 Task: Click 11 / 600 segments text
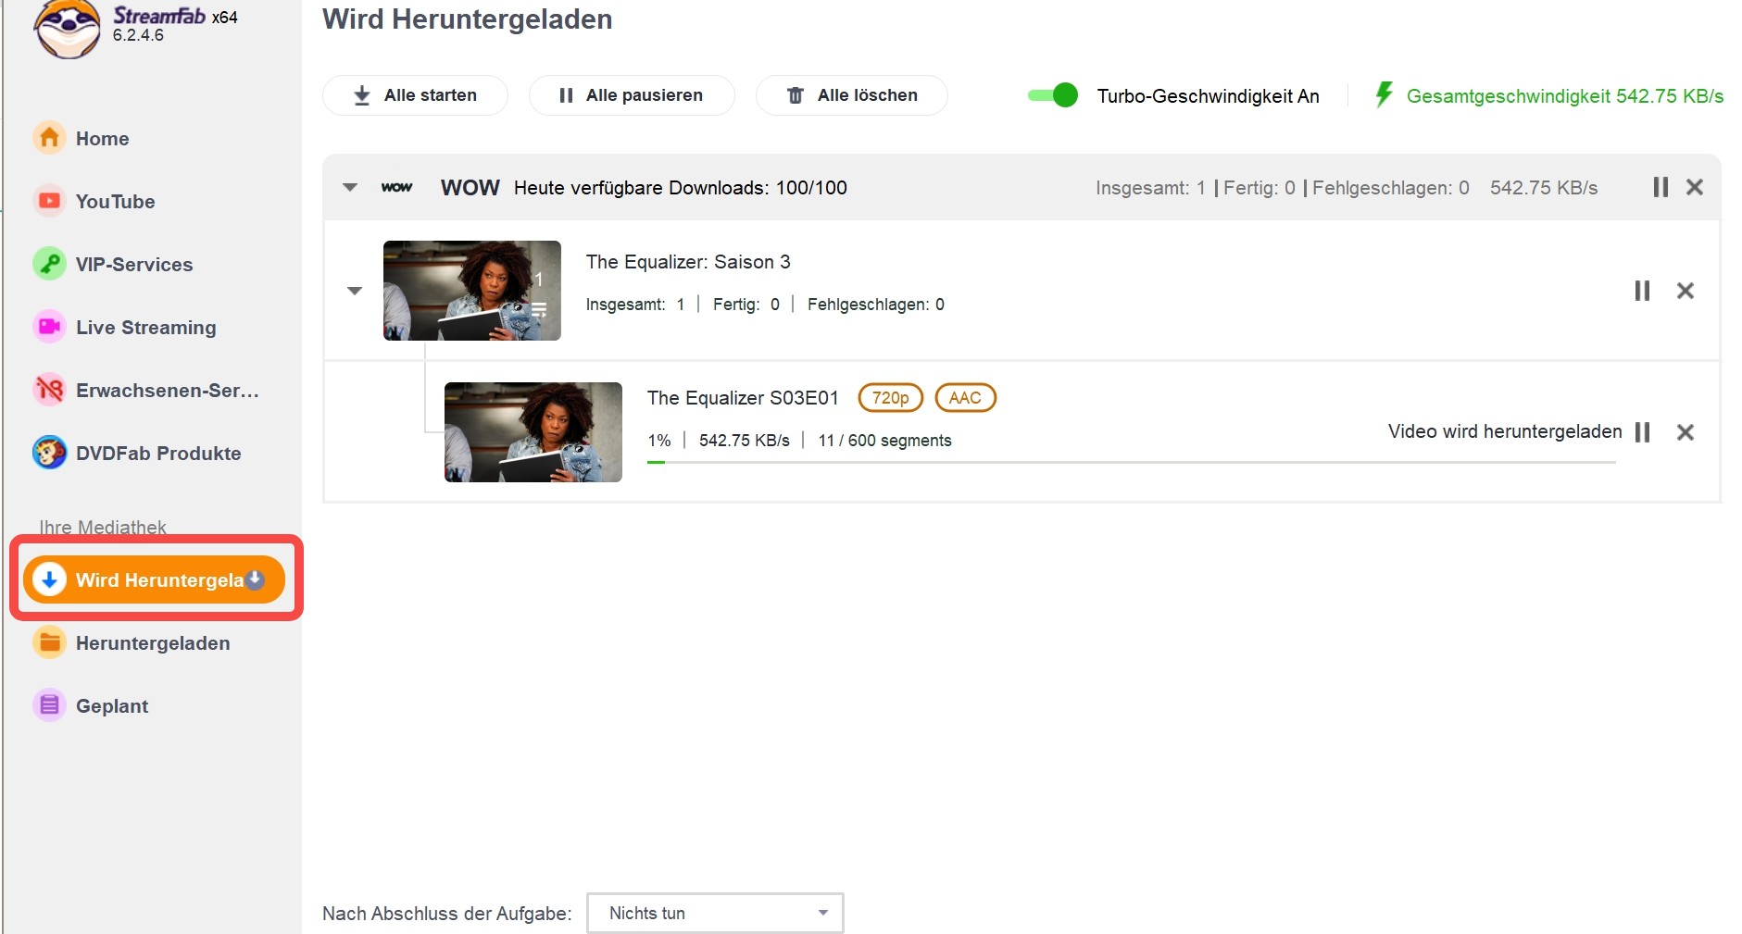click(884, 441)
